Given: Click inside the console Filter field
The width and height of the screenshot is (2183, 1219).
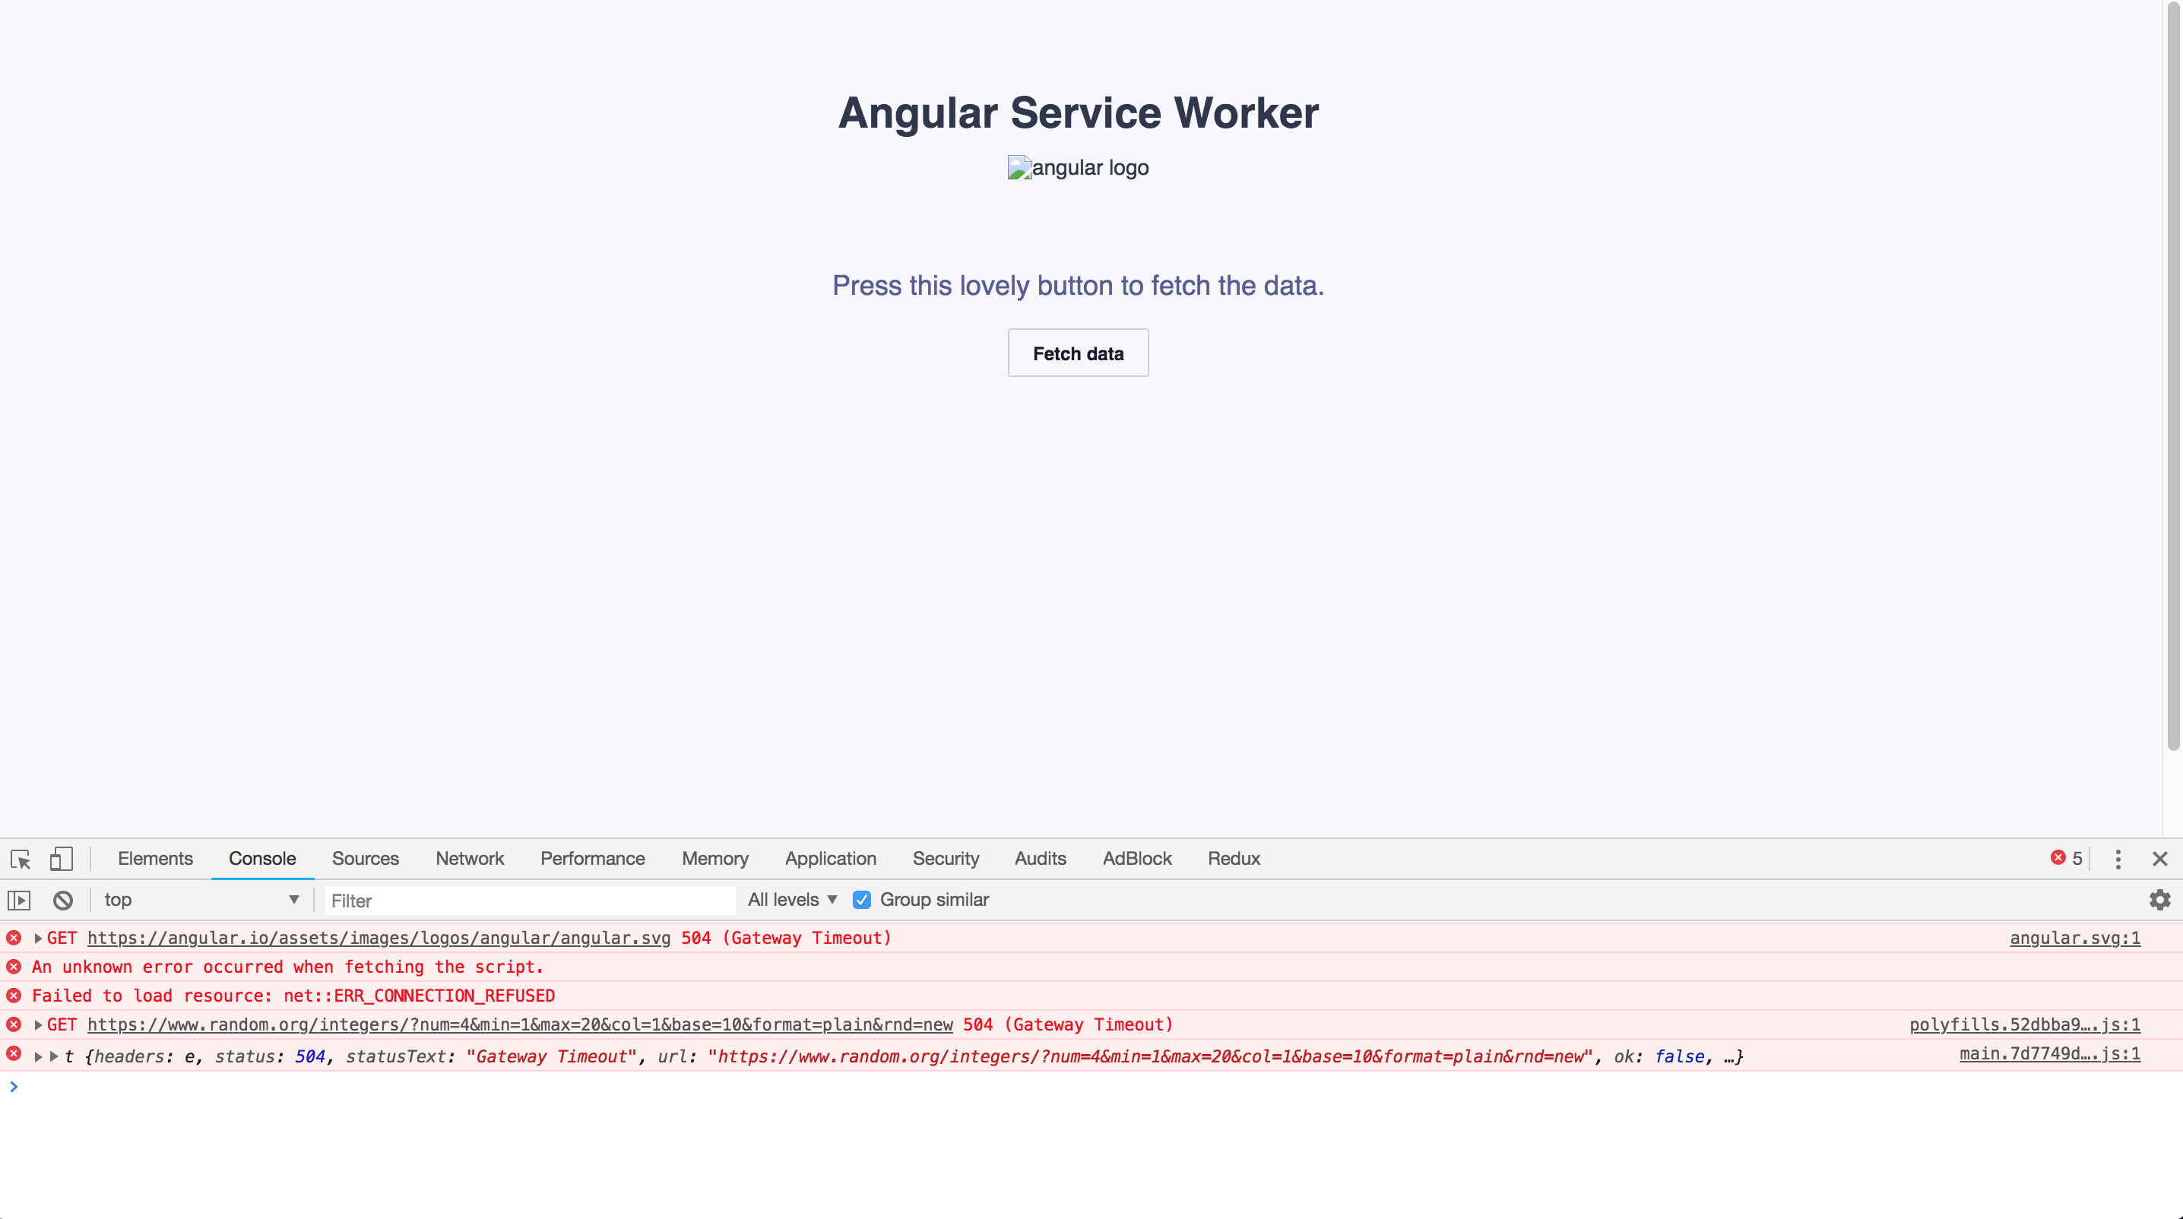Looking at the screenshot, I should pos(525,900).
